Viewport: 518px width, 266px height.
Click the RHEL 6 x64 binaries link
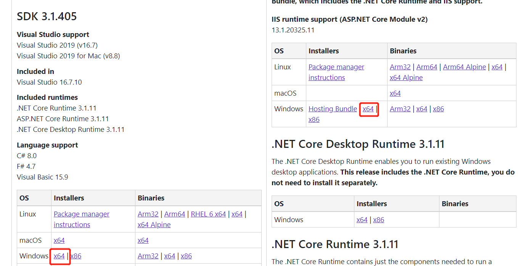coord(208,214)
